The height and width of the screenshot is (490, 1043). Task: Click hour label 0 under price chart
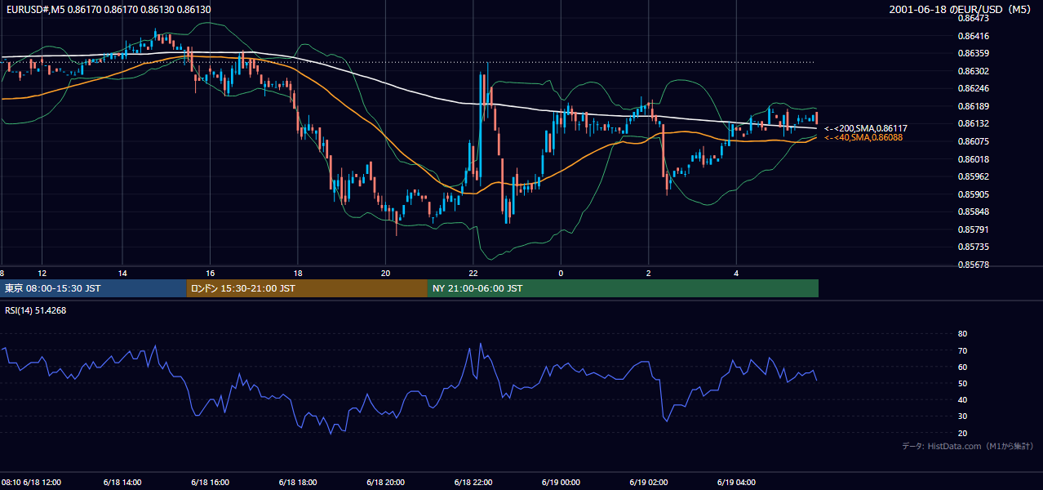[x=561, y=273]
